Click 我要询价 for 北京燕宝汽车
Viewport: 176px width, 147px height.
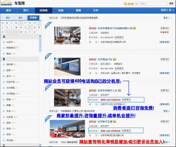point(165,59)
